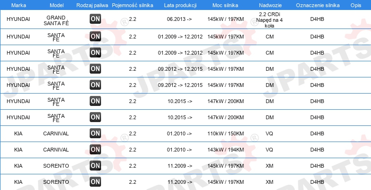This screenshot has height=190, width=371.
Task: Click the GRAND SANTA FÉ model cell
Action: 56,20
